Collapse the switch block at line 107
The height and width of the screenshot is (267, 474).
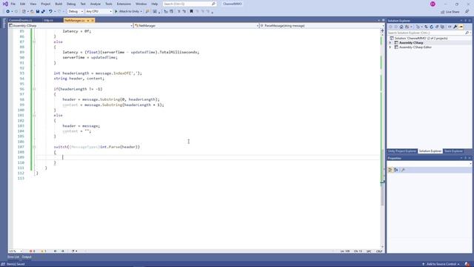[34, 147]
